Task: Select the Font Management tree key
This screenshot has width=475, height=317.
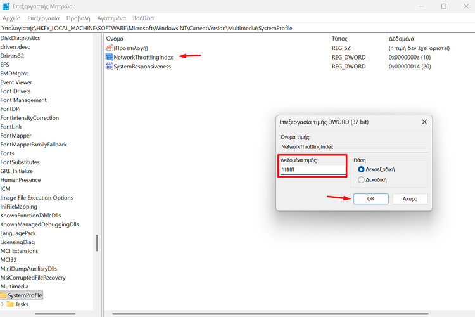Action: 23,100
